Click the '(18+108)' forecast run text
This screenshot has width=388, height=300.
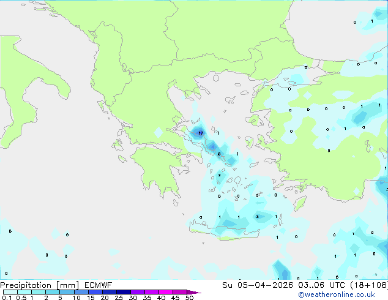point(369,285)
